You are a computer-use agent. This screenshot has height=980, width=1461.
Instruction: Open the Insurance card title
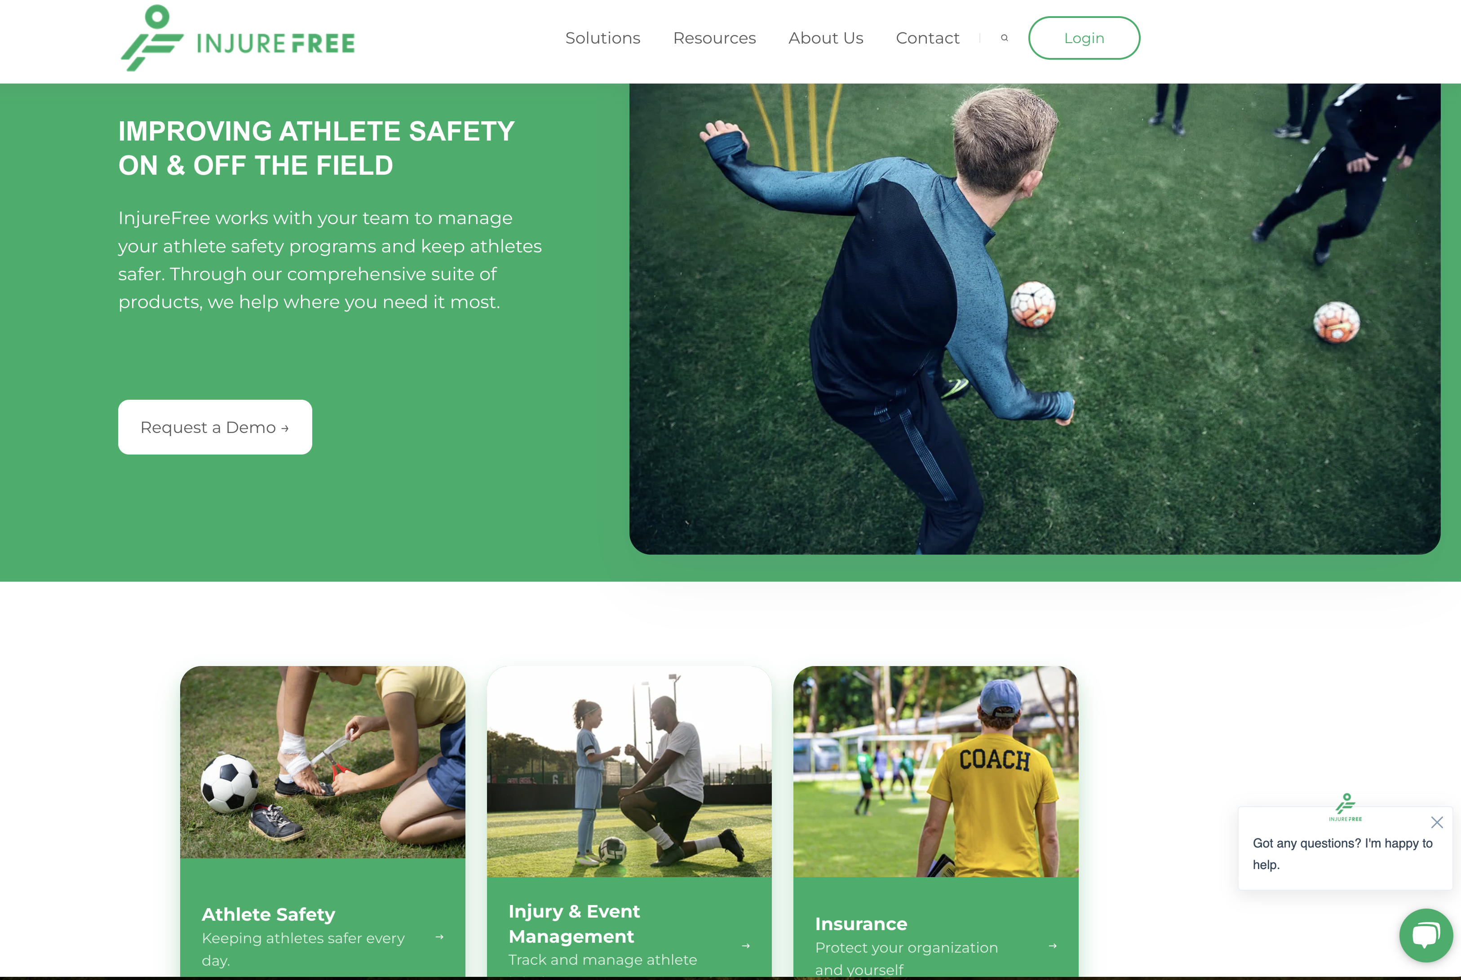[x=861, y=924]
